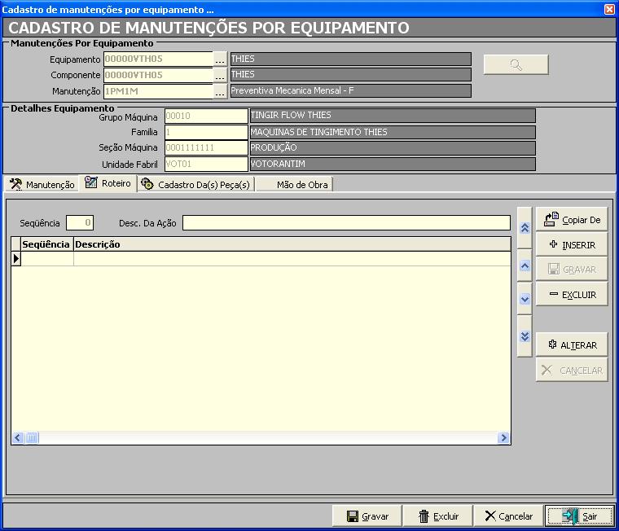Screen dimensions: 619x531
Task: Move down one record with down arrow
Action: [x=525, y=299]
